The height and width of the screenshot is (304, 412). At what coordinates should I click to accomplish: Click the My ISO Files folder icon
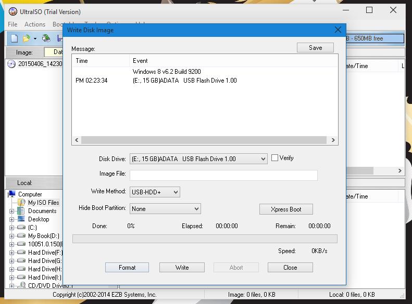pos(21,203)
